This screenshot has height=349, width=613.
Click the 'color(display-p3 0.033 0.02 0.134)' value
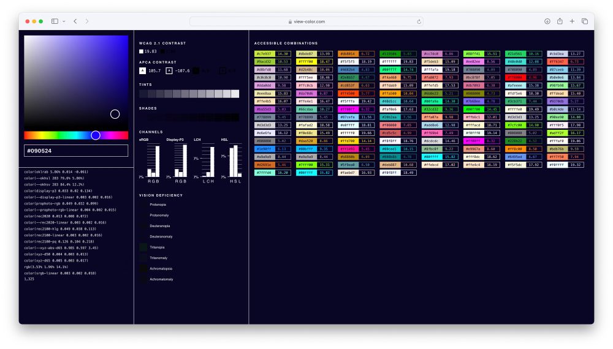[58, 191]
